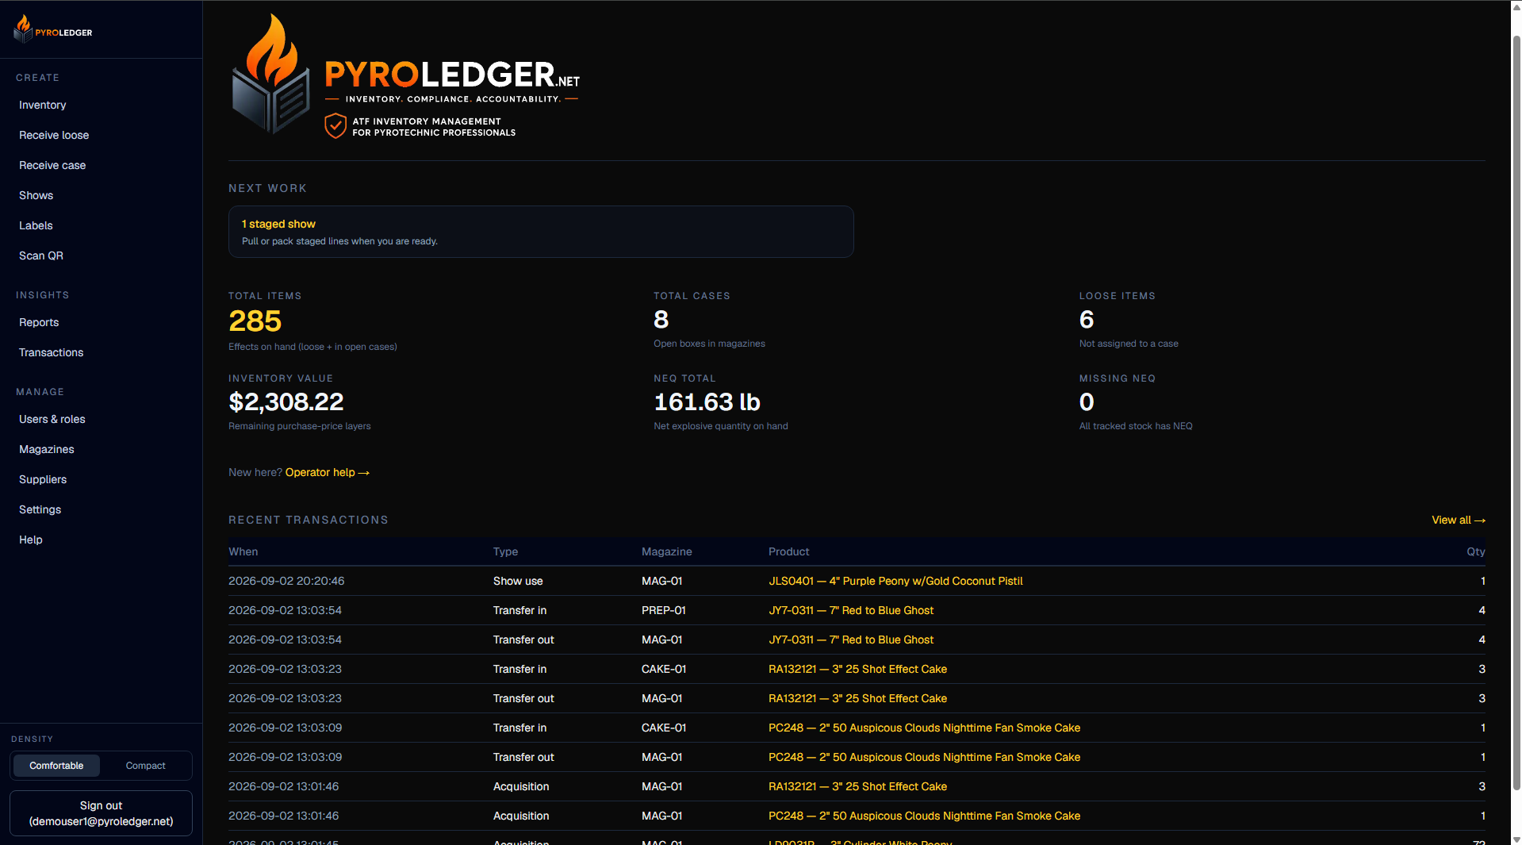Click the PyroLedger logo in sidebar
This screenshot has height=845, width=1522.
53,29
